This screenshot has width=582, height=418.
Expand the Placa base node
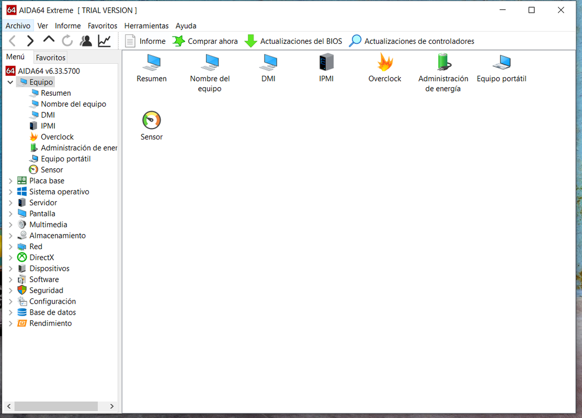click(10, 181)
